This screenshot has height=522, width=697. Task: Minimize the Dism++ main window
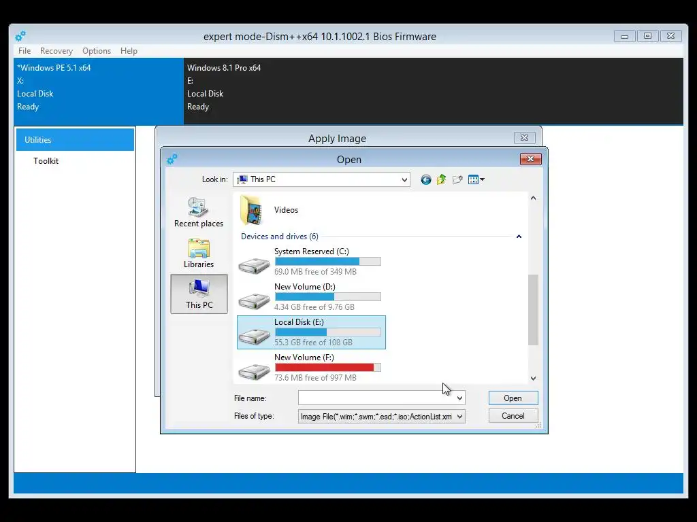625,36
